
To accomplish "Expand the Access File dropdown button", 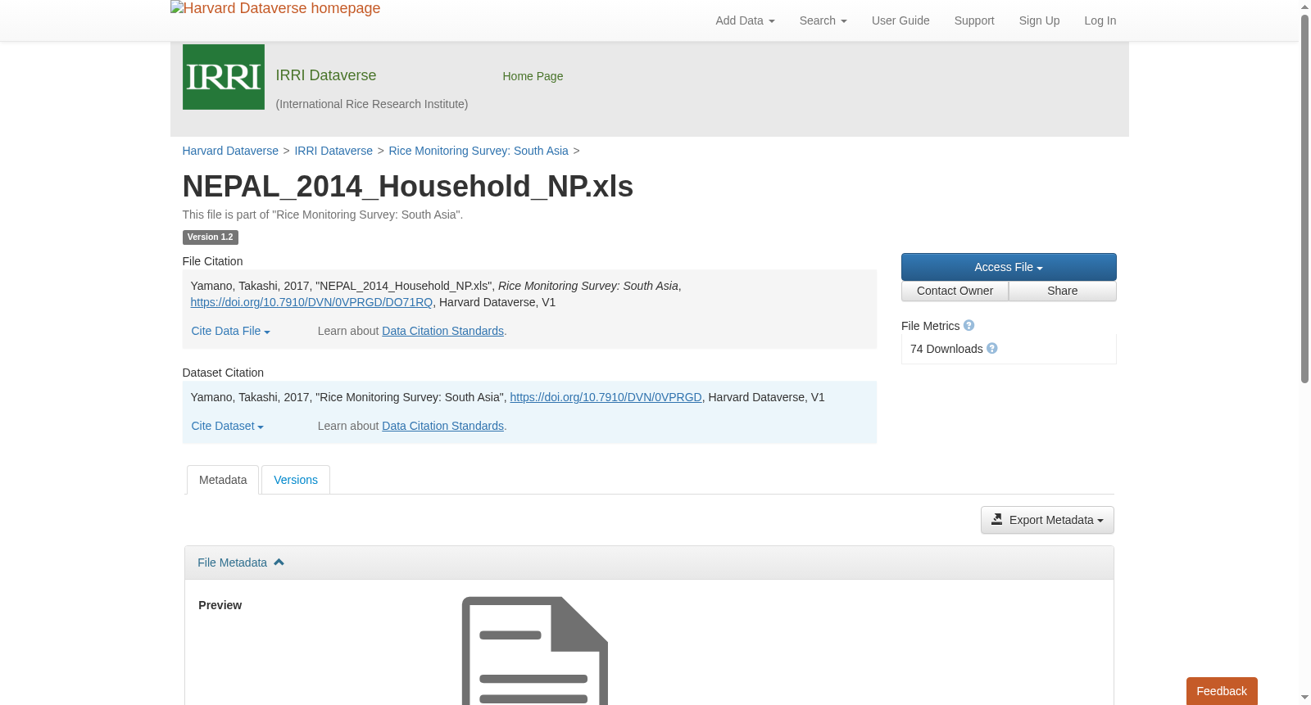I will pos(1009,267).
